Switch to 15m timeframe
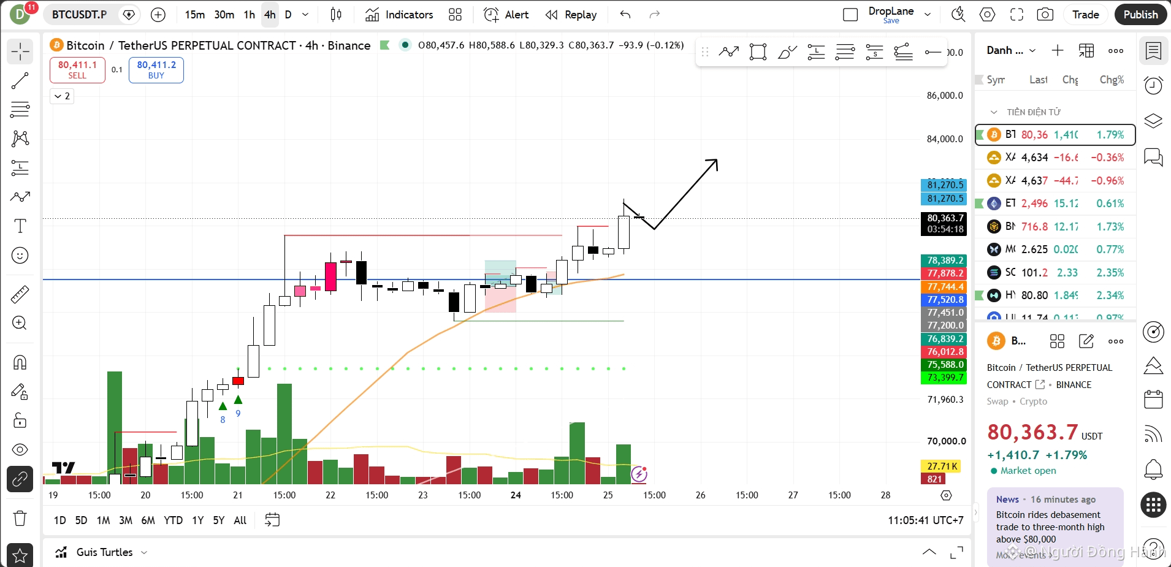 click(x=195, y=15)
